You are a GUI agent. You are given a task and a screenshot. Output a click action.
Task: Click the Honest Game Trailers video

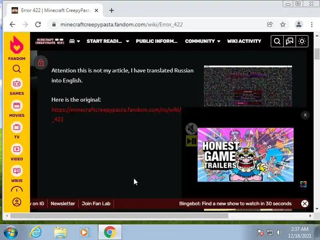[246, 155]
